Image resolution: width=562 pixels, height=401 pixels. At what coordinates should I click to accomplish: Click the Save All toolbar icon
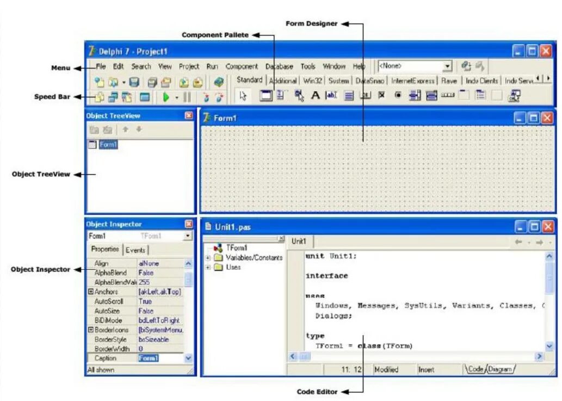152,83
